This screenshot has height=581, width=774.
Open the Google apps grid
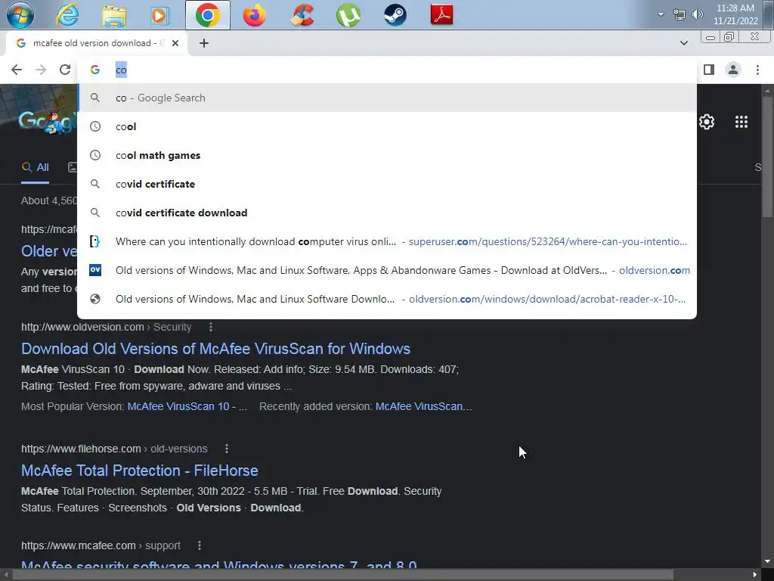[x=741, y=122]
